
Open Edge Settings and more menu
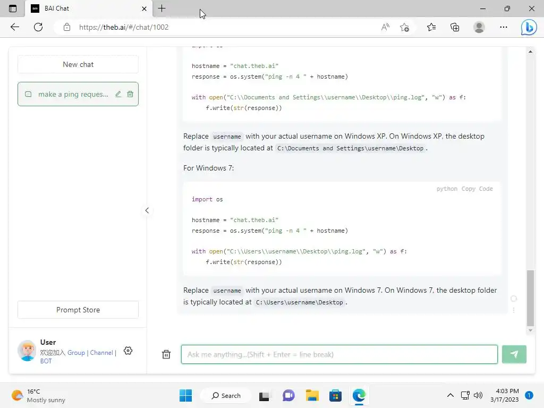click(504, 27)
